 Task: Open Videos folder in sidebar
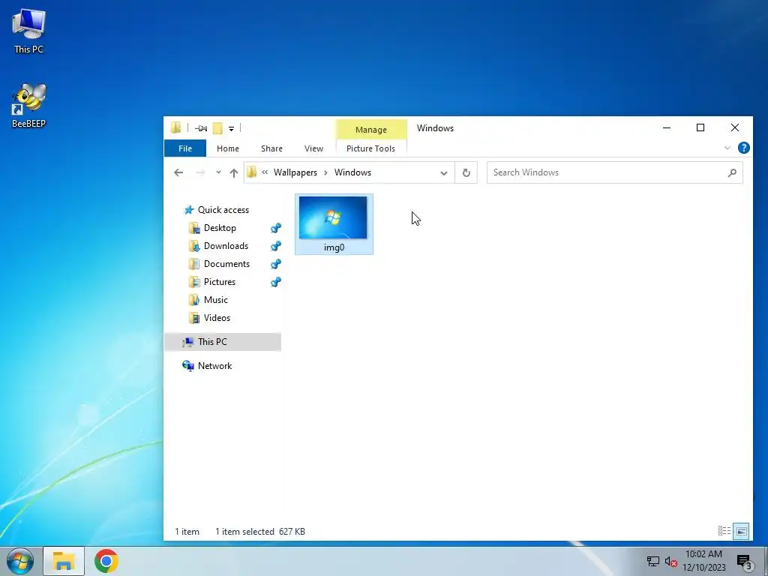(217, 318)
